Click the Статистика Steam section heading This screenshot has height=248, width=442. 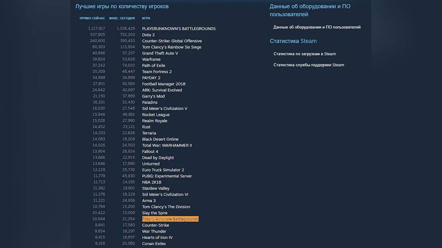tap(293, 41)
